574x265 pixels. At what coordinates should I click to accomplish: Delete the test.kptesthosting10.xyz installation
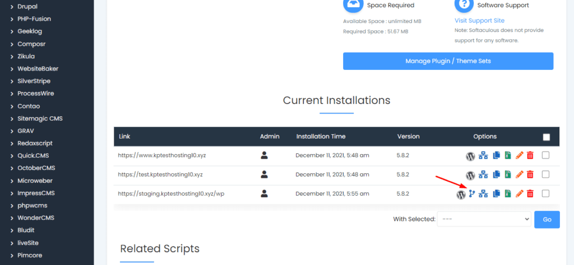pyautogui.click(x=530, y=174)
